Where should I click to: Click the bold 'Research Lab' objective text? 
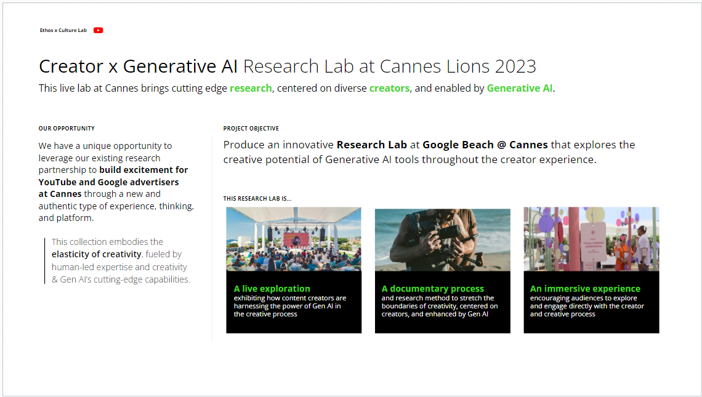coord(371,145)
